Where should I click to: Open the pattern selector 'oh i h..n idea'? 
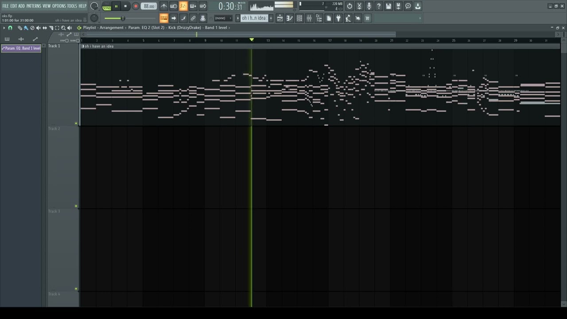[254, 18]
